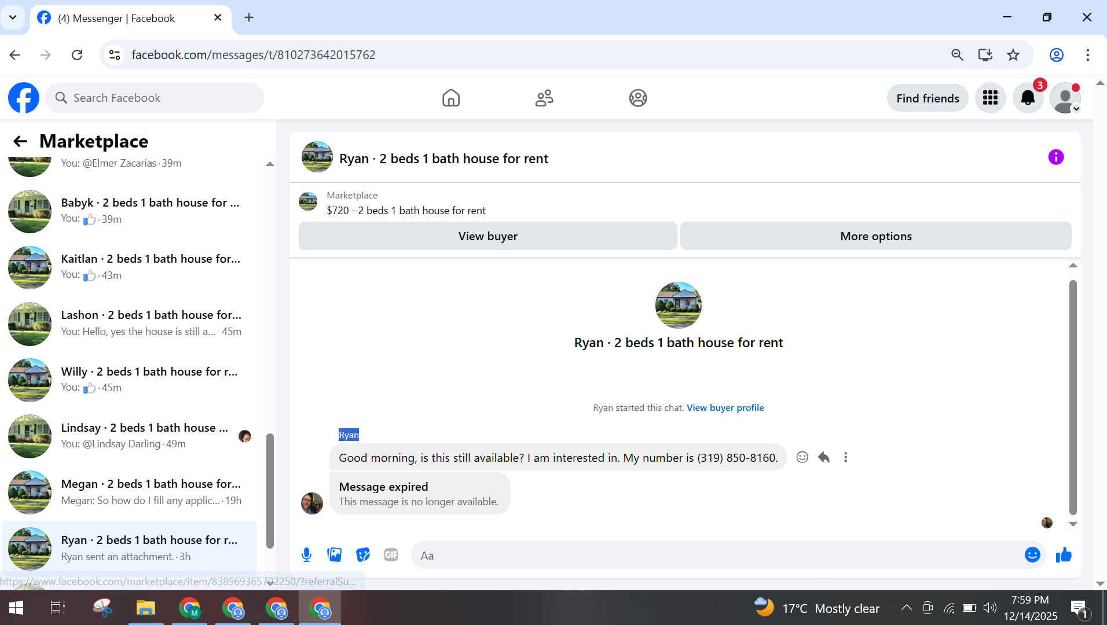Navigate back in browser
The width and height of the screenshot is (1107, 625).
click(15, 55)
